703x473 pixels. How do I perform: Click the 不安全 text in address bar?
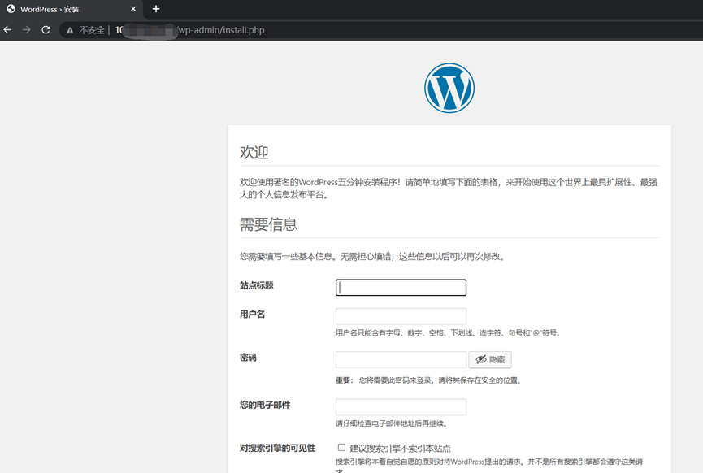92,30
